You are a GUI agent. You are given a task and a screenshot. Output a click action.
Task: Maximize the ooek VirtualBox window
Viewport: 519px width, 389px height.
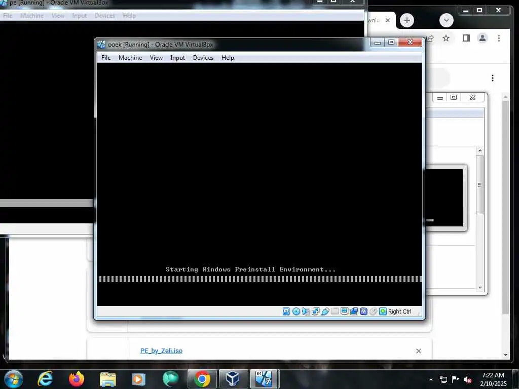[x=391, y=43]
